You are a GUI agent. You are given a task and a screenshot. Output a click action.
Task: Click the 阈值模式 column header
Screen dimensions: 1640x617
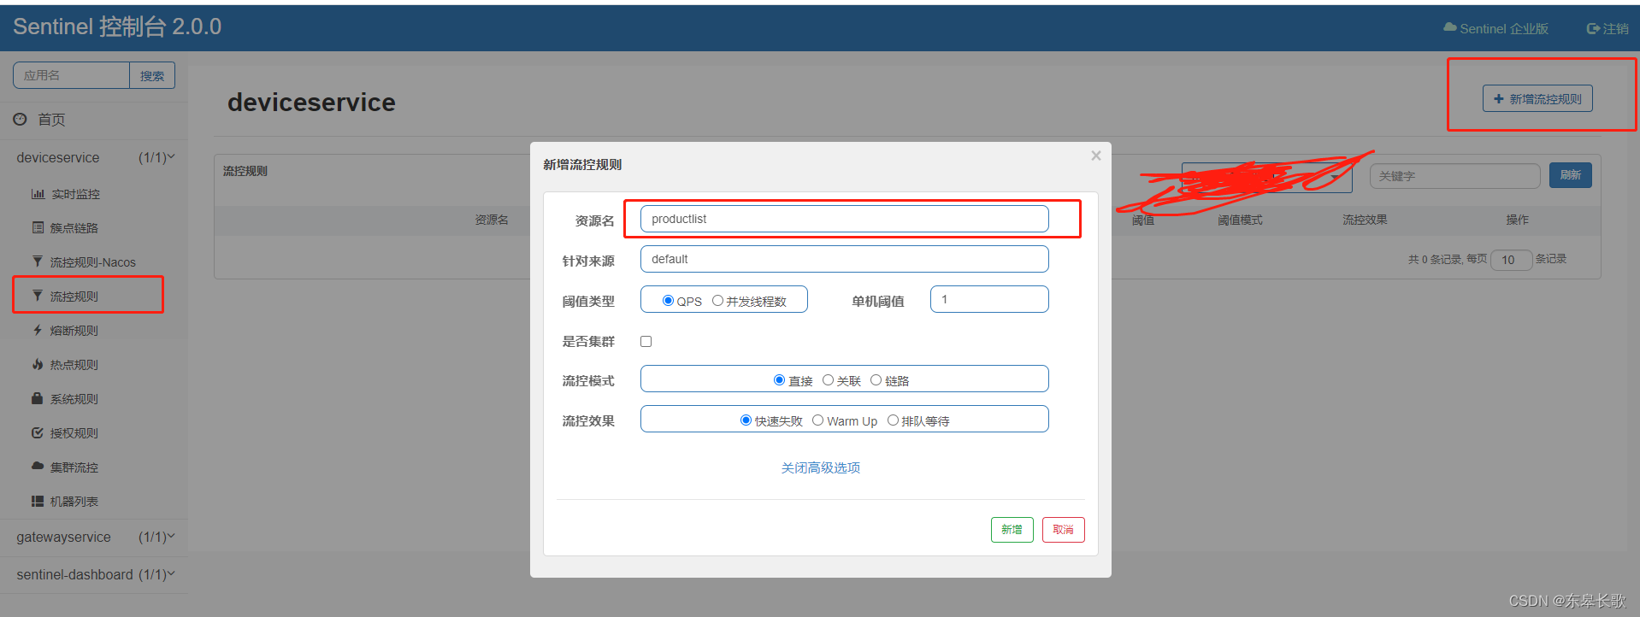click(x=1240, y=220)
